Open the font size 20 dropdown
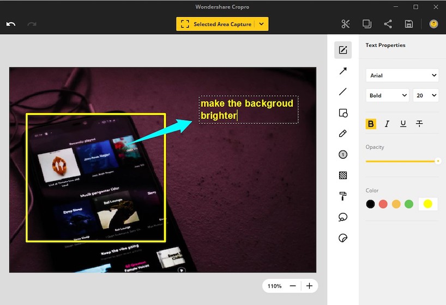The image size is (446, 305). [x=425, y=95]
